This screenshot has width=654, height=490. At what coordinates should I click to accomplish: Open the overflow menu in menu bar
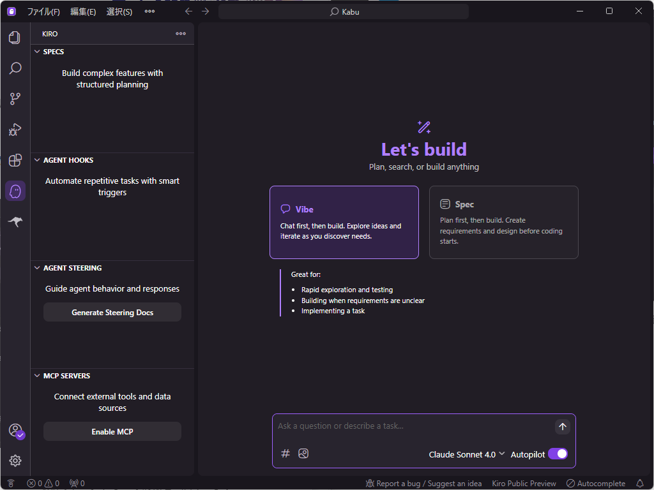[149, 11]
